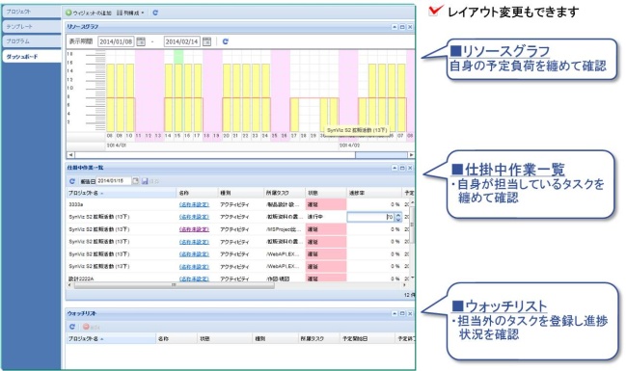The height and width of the screenshot is (371, 626).
Task: Click the work list horizontal scrollbar thumb
Action: coord(175,285)
